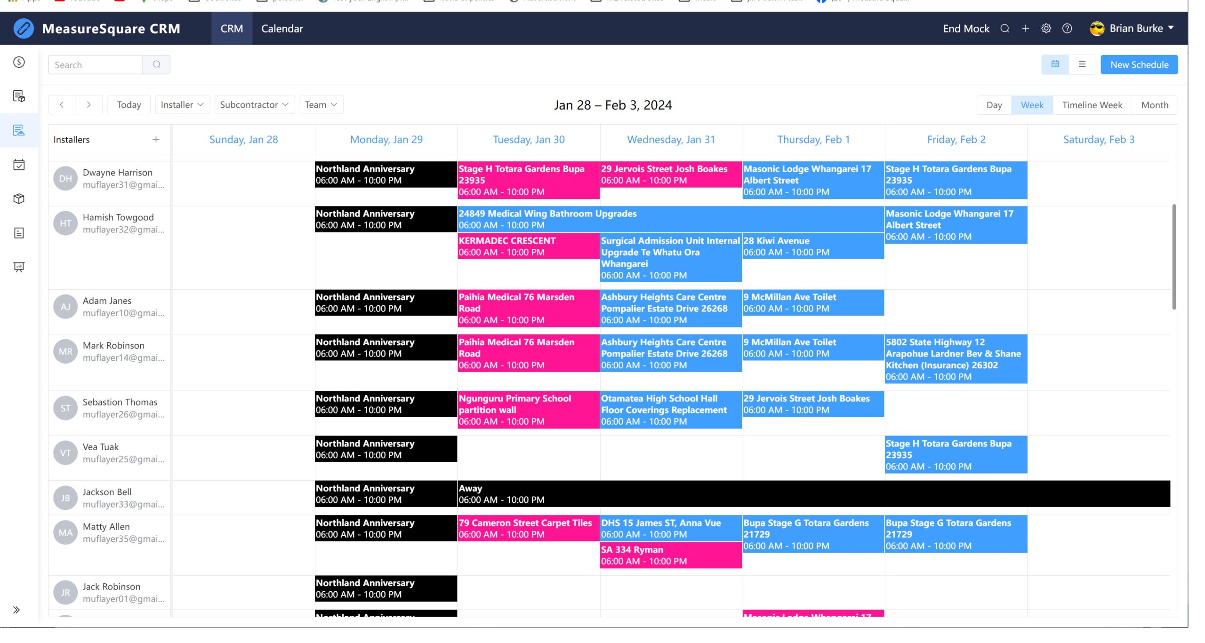The image size is (1205, 643).
Task: Click the settings gear in top bar
Action: [x=1046, y=29]
